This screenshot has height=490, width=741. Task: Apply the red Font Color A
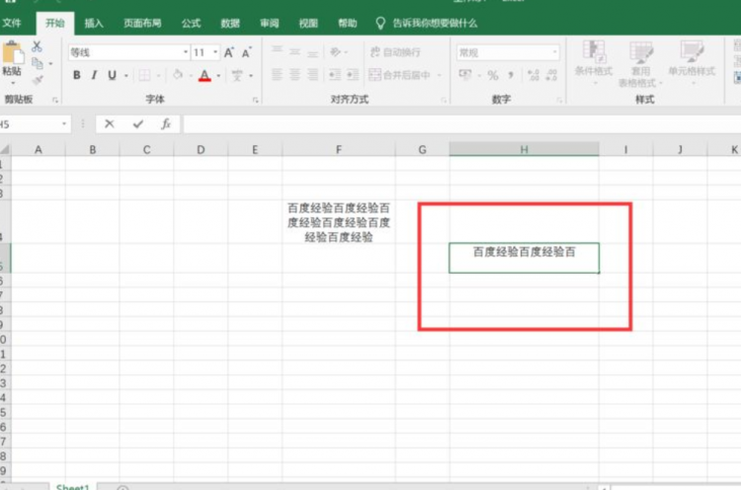pos(205,75)
